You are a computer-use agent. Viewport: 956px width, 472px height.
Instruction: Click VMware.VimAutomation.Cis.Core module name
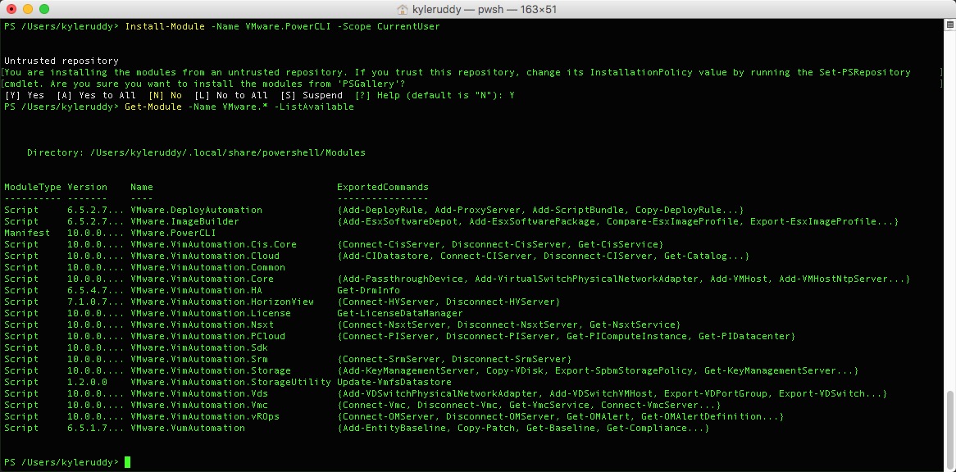point(213,244)
